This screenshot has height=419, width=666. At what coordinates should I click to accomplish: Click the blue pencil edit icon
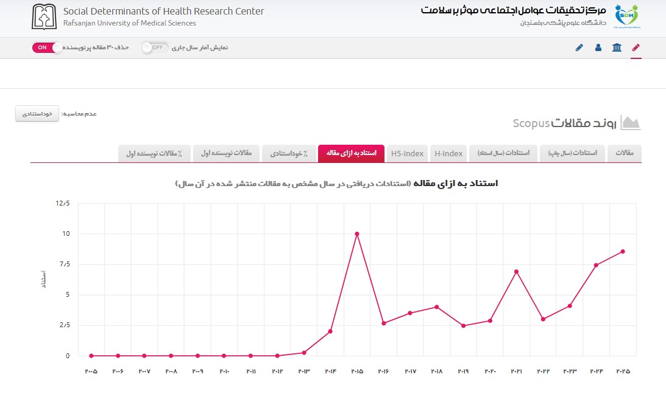click(579, 47)
